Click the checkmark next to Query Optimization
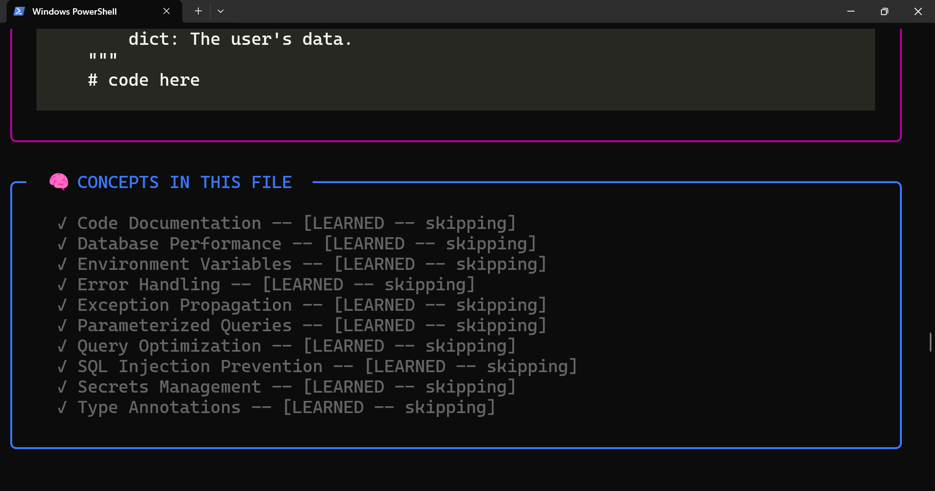The width and height of the screenshot is (935, 491). 62,346
